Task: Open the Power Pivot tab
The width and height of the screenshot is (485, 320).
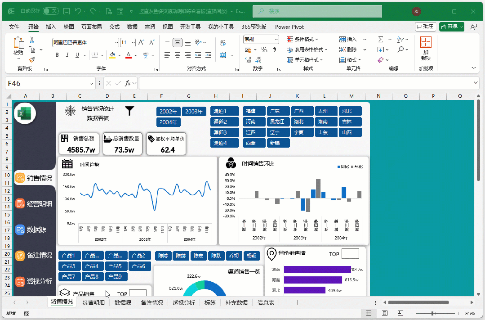Action: pyautogui.click(x=289, y=27)
